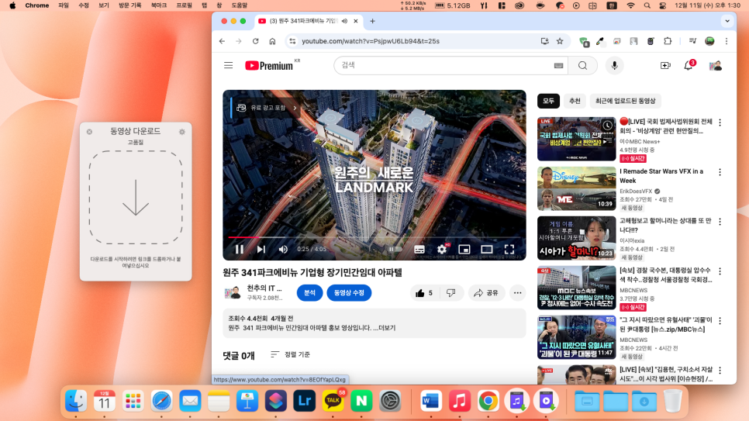The height and width of the screenshot is (421, 749).
Task: Open more actions menu under video
Action: (517, 293)
